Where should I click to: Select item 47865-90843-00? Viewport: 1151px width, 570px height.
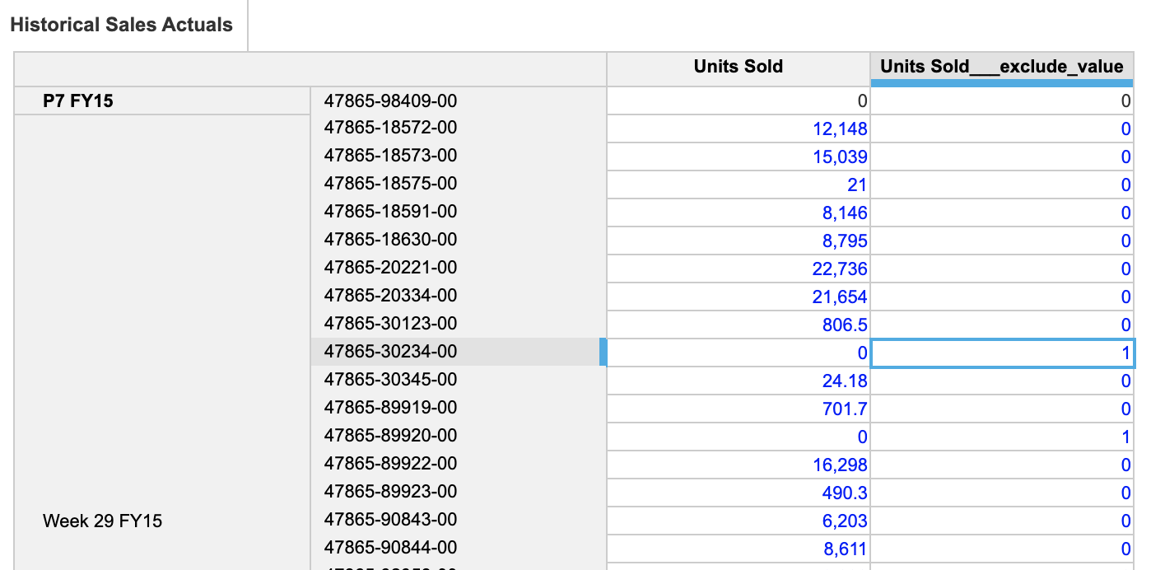click(x=459, y=521)
